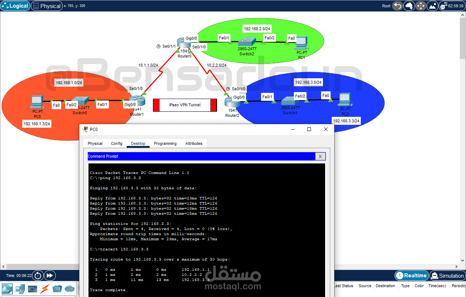The image size is (466, 297).
Task: Click the Color column header
Action: point(419,286)
